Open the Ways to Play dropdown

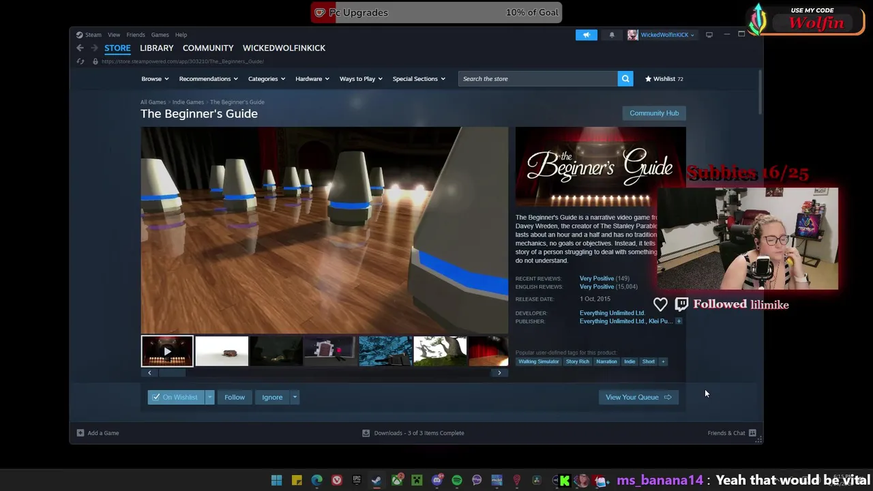361,78
